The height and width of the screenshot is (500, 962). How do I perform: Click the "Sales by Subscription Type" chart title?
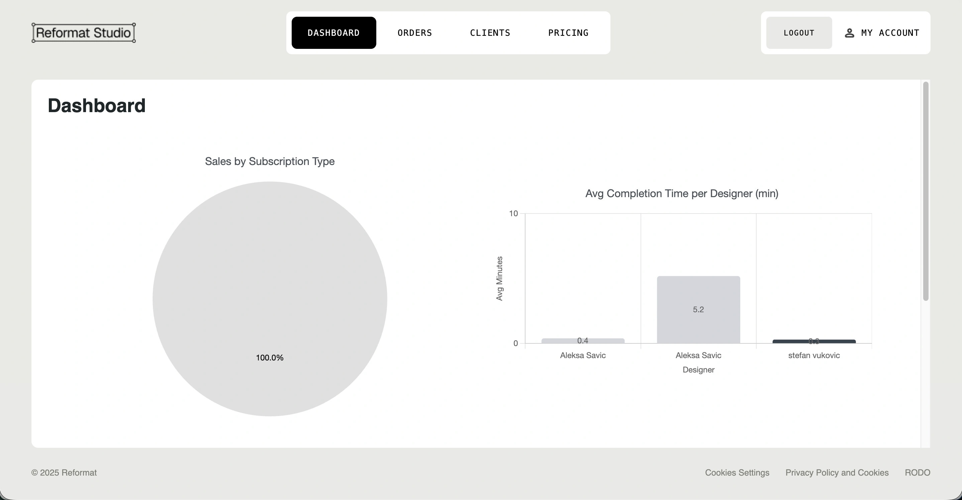click(270, 161)
